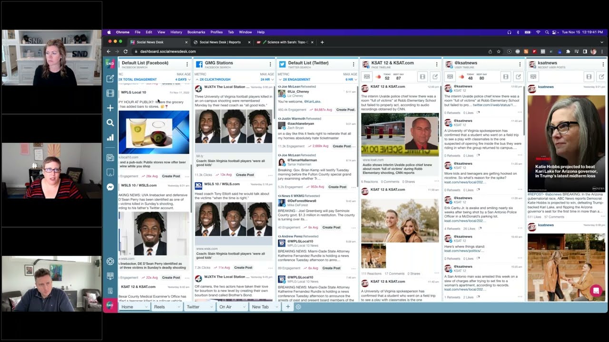Click the round SND badge at sidebar bottom
Screen dimensions: 609x342
tap(110, 304)
